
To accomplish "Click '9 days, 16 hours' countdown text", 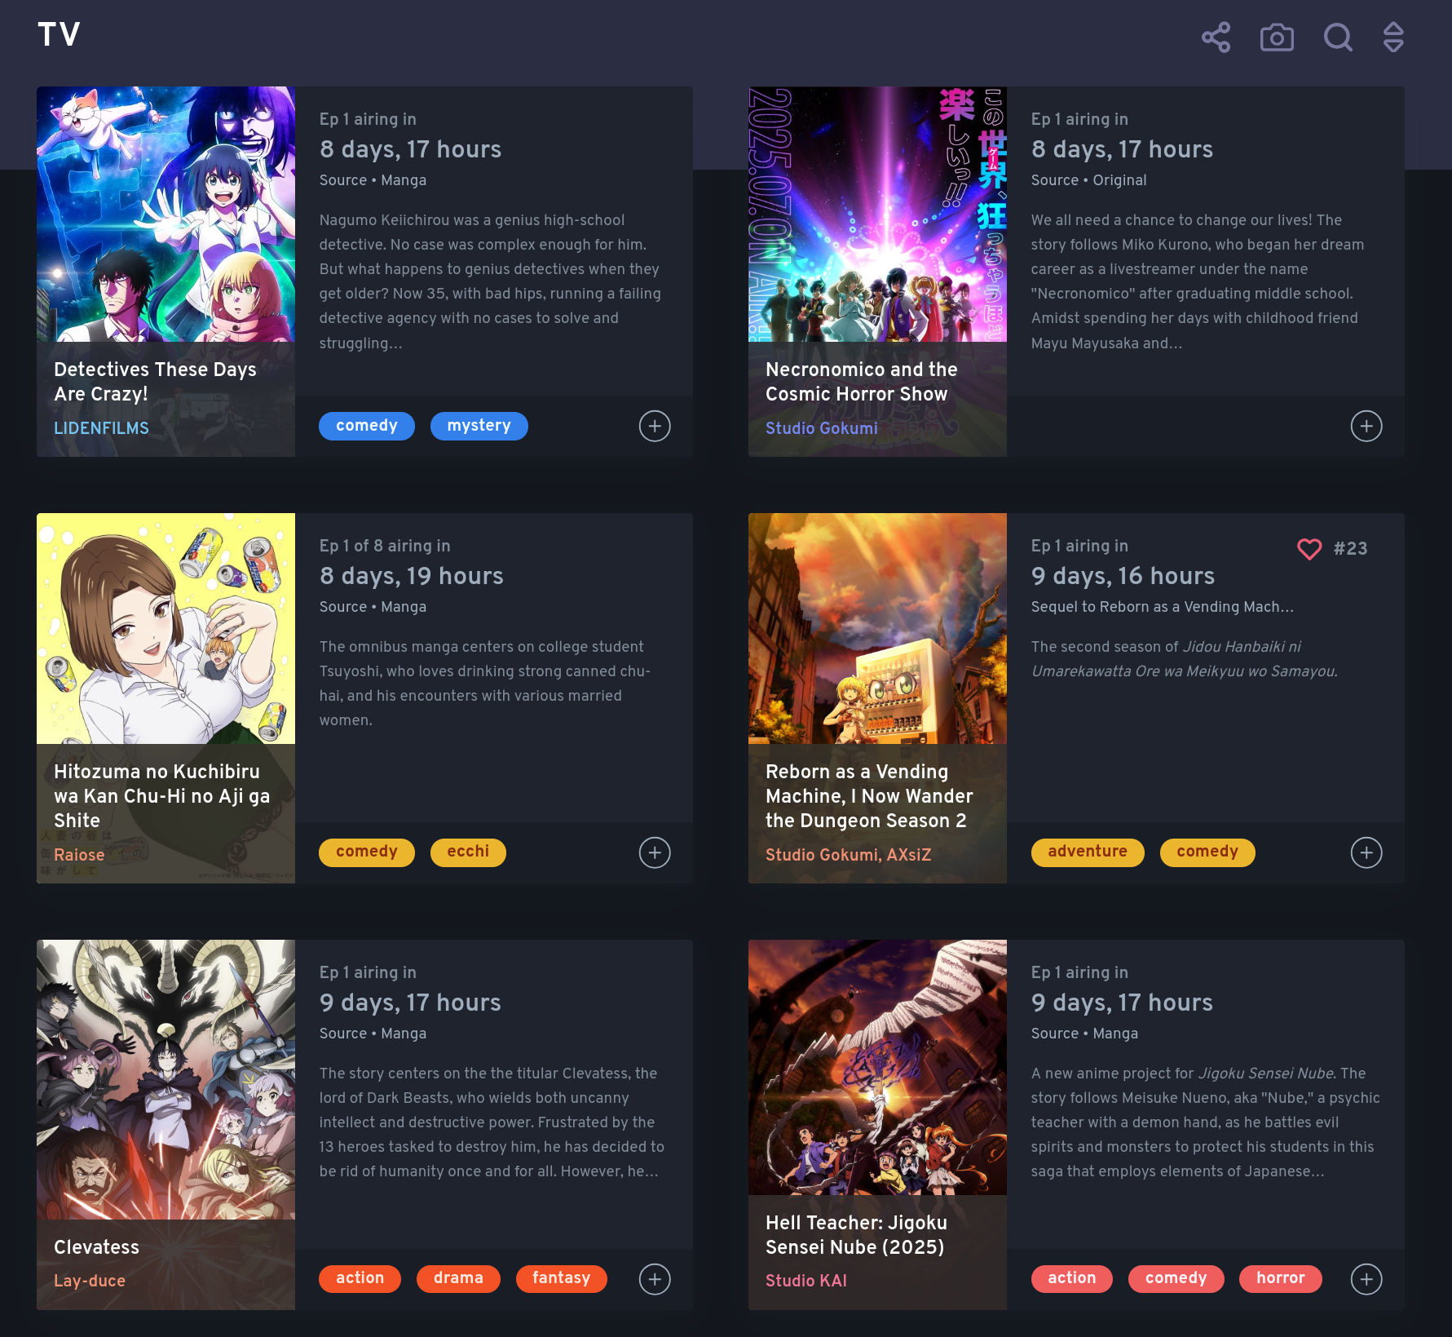I will tap(1123, 576).
